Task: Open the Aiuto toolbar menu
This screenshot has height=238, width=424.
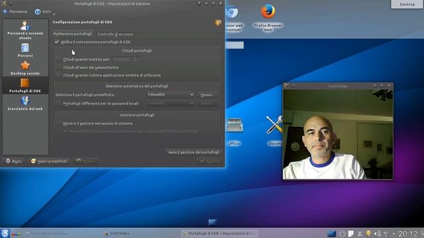Action: (x=44, y=12)
